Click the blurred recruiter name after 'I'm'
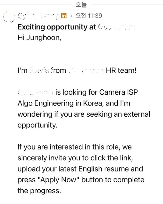 tap(39, 70)
